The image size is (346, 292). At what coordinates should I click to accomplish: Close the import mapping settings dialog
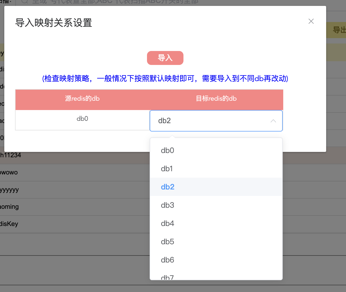[x=311, y=21]
